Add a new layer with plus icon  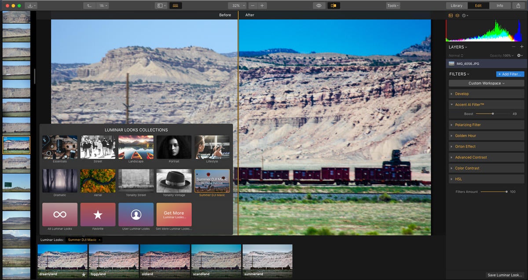tap(522, 47)
